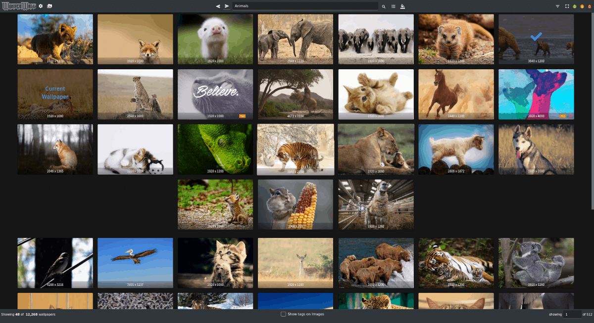Viewport: 594px width, 323px height.
Task: Go forward with the right arrow
Action: (227, 6)
